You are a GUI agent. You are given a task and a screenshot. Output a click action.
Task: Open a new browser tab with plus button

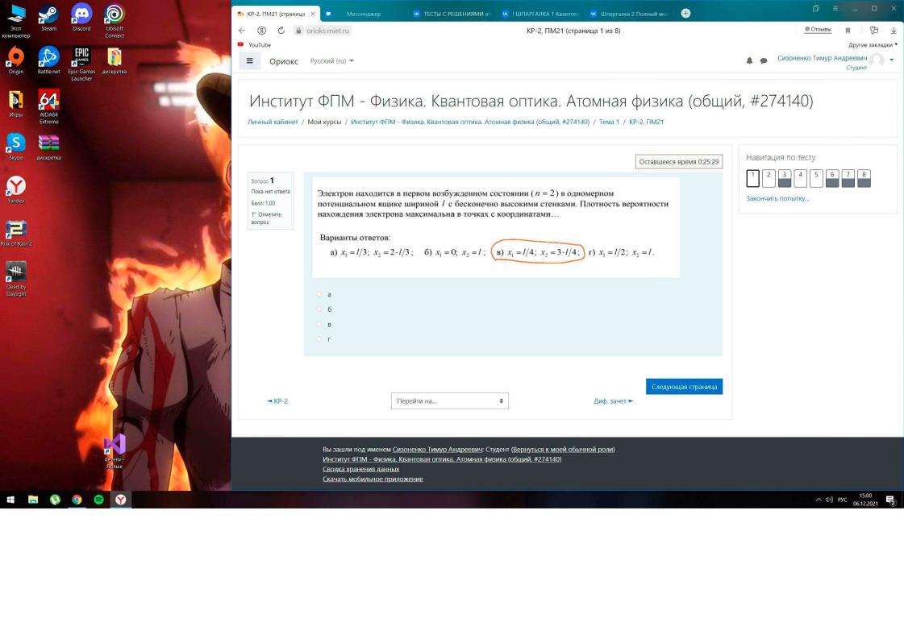coord(685,13)
